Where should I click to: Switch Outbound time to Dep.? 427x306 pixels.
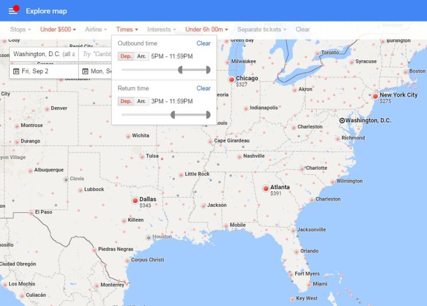pos(126,57)
